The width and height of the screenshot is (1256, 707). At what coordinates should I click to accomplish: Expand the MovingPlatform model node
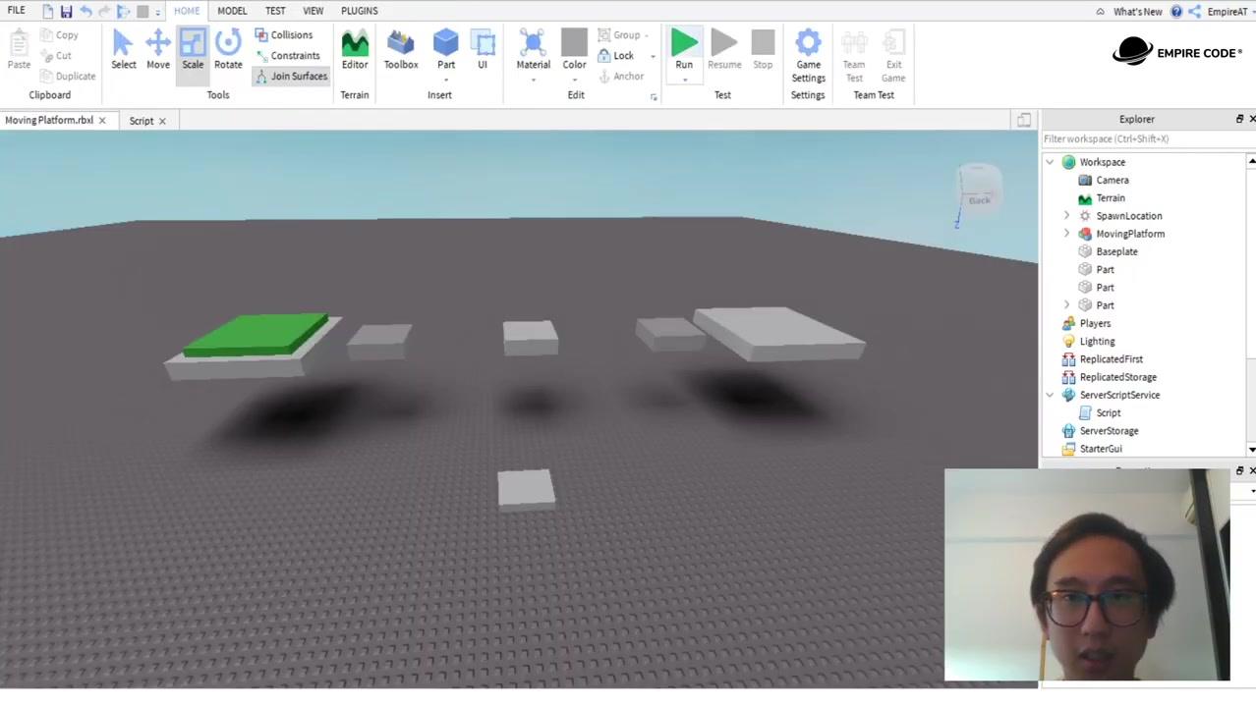click(x=1066, y=234)
